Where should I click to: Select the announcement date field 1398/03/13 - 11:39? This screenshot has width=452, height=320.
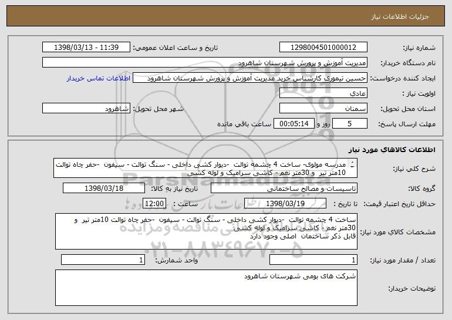(x=86, y=48)
